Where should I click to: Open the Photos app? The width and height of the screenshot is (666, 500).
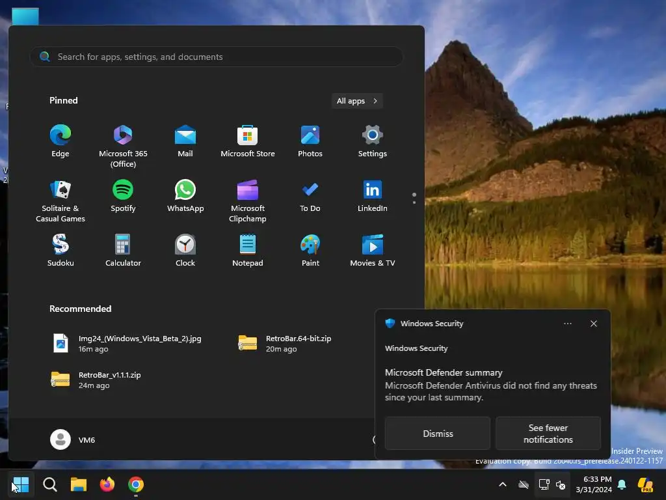pos(310,141)
